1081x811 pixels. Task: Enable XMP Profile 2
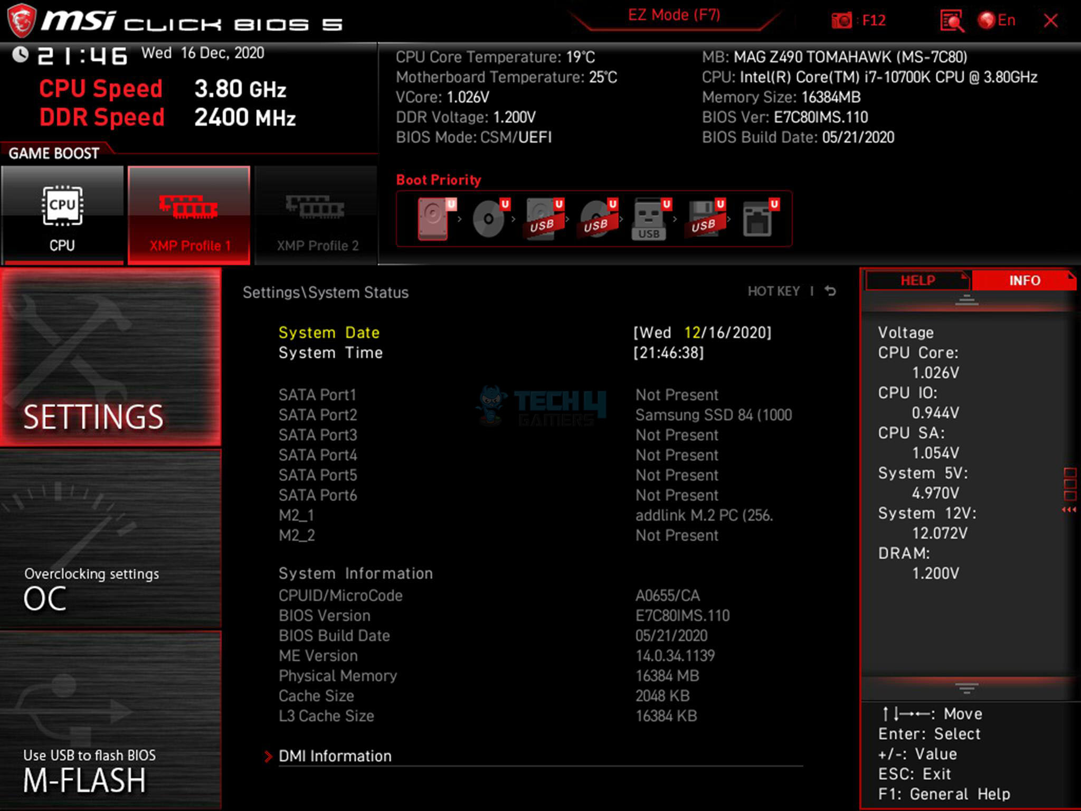[x=316, y=215]
